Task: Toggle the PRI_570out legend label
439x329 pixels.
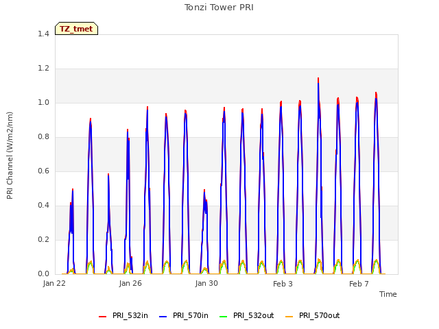Action: click(320, 315)
